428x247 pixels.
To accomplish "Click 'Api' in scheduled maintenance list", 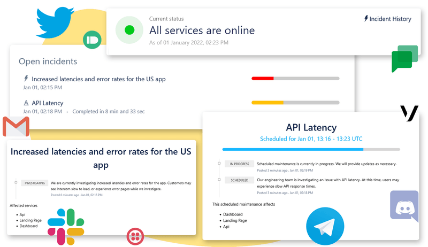I will (x=226, y=227).
